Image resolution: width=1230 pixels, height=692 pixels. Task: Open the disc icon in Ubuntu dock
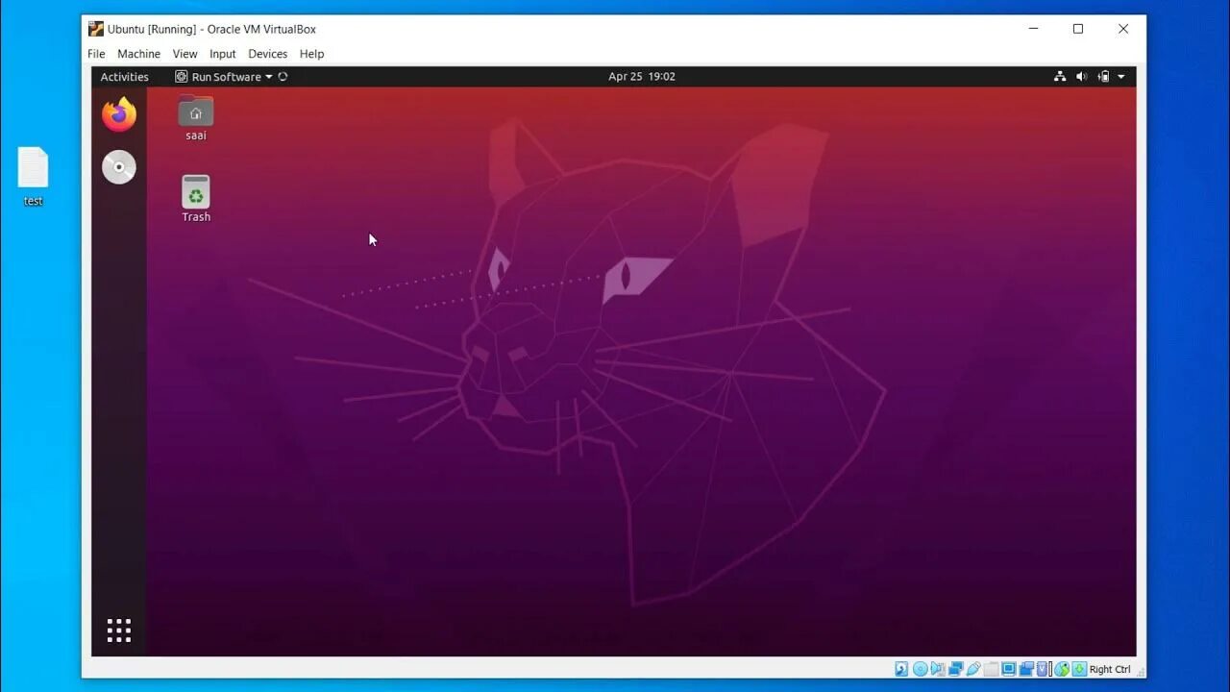click(x=119, y=167)
